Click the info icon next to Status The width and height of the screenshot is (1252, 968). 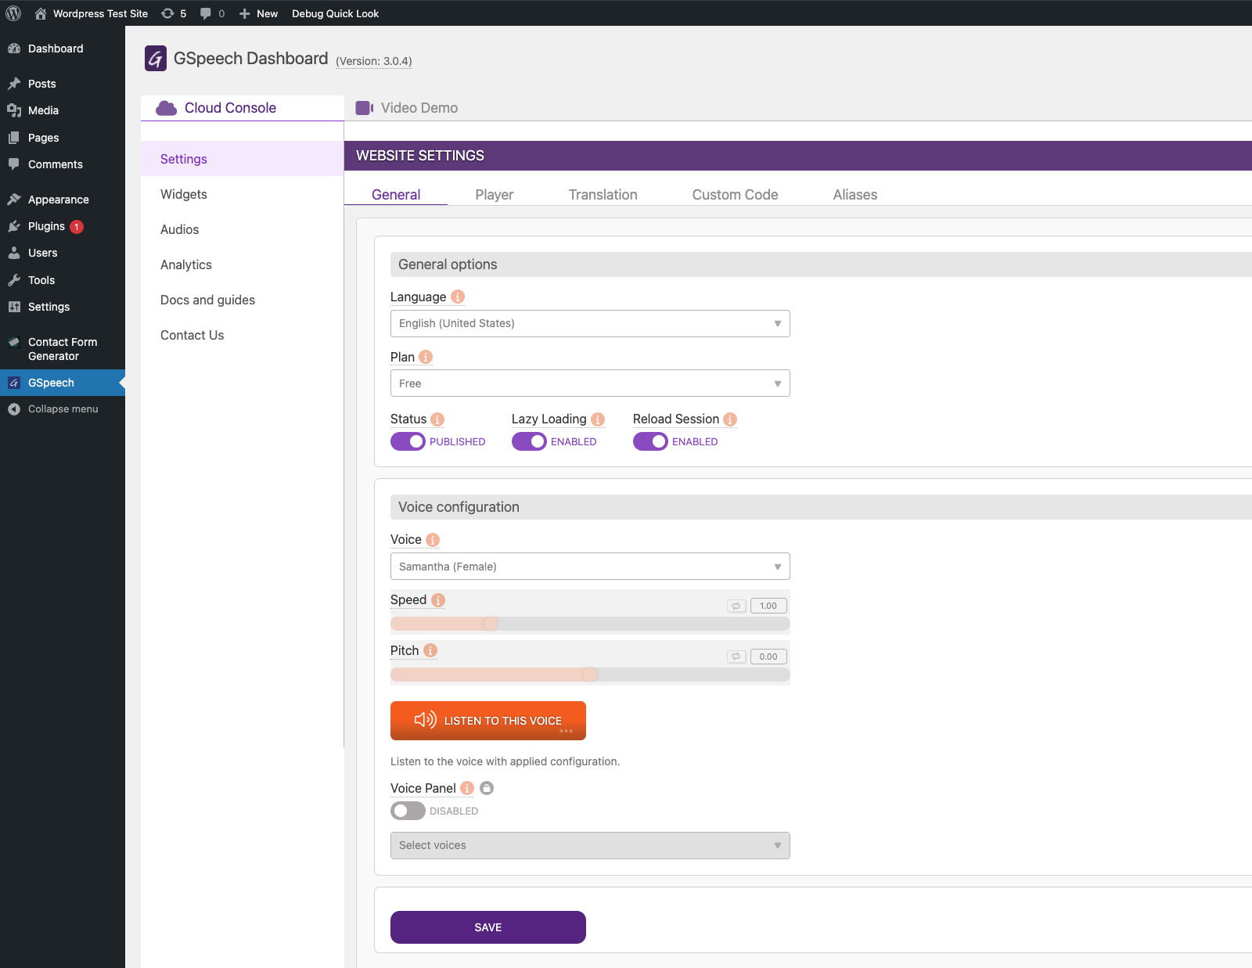(437, 419)
